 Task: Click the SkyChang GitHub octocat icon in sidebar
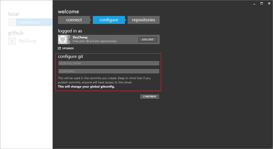(12, 41)
